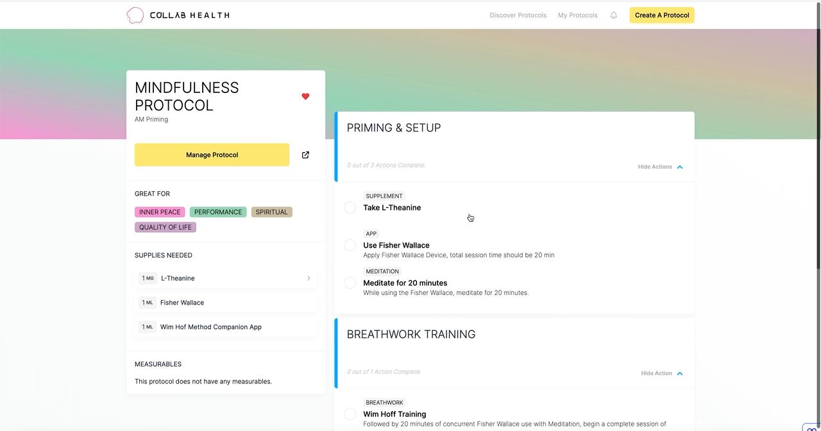The width and height of the screenshot is (821, 431).
Task: Click the widget icon at bottom right
Action: pos(811,427)
